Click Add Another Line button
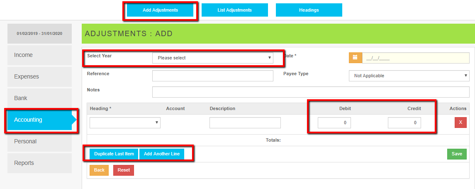475x189 pixels. 162,154
